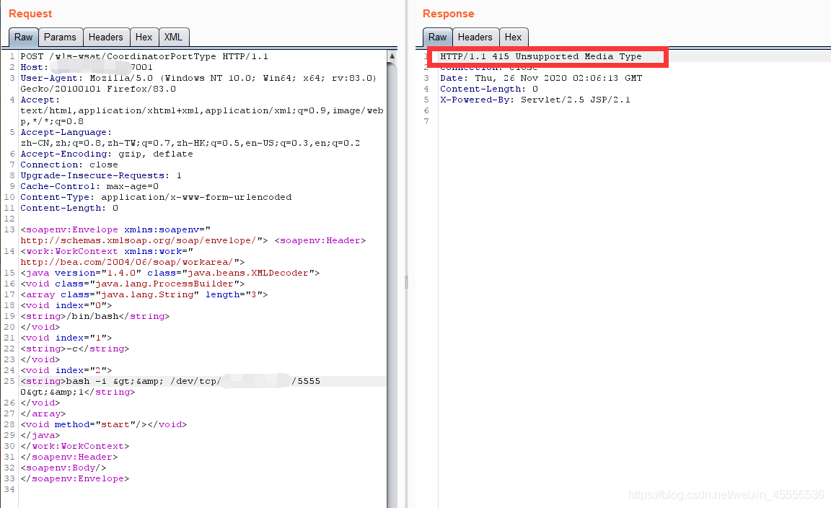Click the X-Powered-By: Servlet/2.5 JSP/2.1 line
Image resolution: width=831 pixels, height=508 pixels.
[535, 100]
